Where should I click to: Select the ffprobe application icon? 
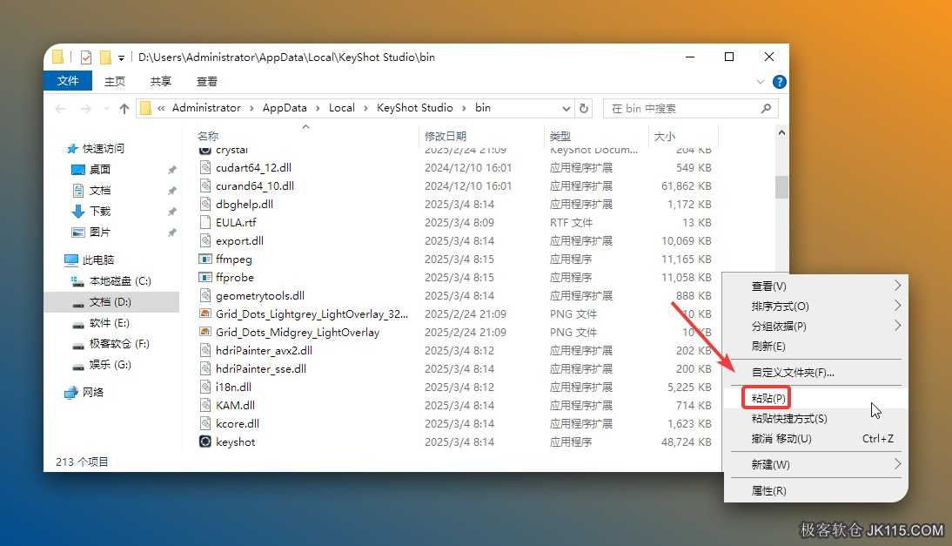tap(205, 277)
